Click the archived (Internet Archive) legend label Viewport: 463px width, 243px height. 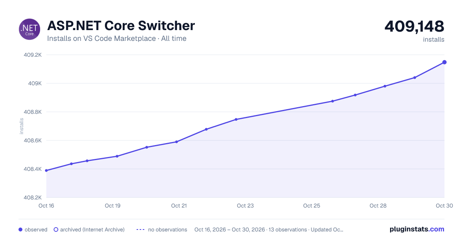pos(92,229)
